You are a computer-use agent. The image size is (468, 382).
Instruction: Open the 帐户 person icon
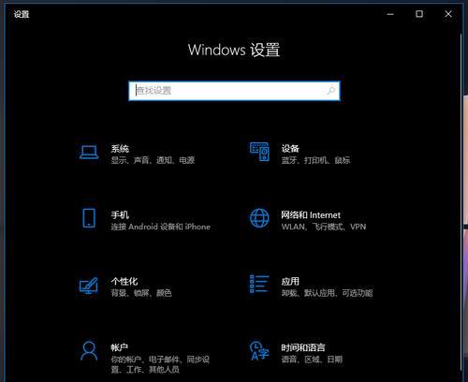pos(89,351)
